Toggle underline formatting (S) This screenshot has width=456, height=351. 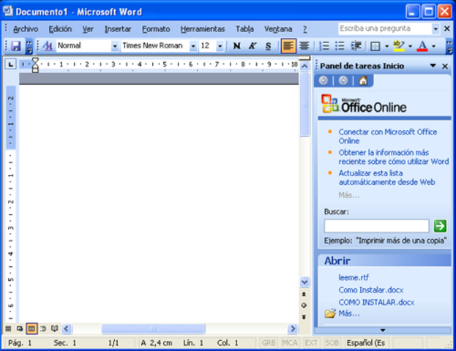(x=268, y=46)
